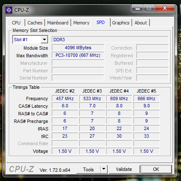Image resolution: width=181 pixels, height=181 pixels.
Task: Click the PC3-10700 (667 MHz) bandwidth value
Action: [78, 55]
